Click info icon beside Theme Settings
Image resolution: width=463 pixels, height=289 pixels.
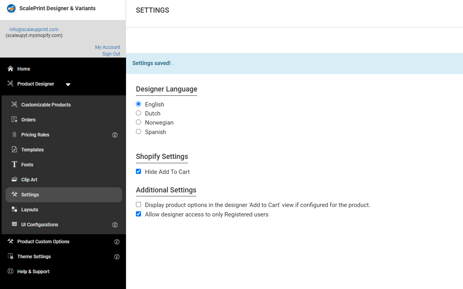pos(117,257)
